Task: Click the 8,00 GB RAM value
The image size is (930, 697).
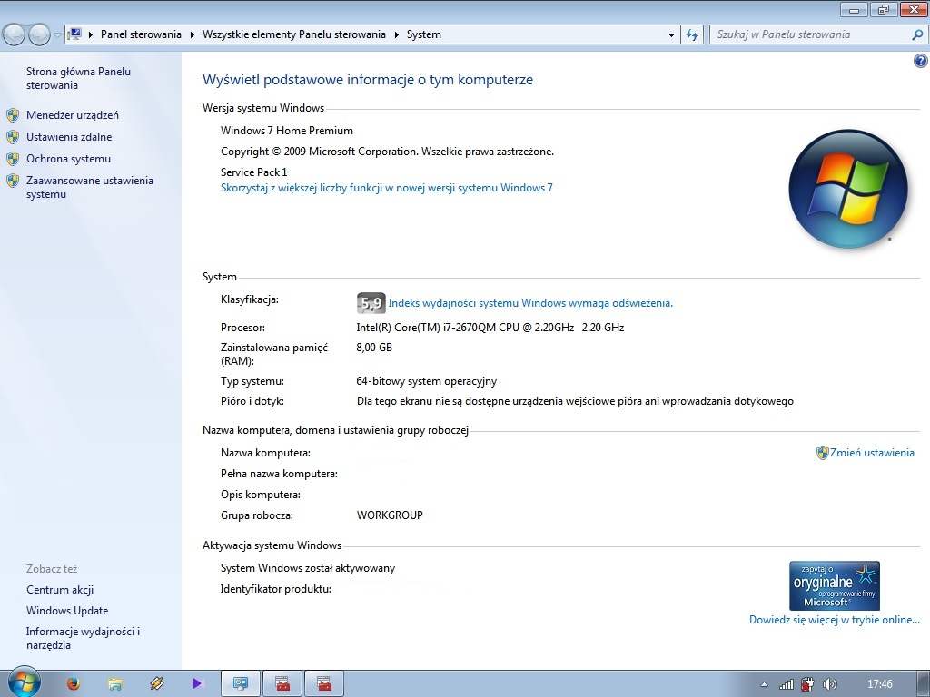Action: click(x=374, y=348)
